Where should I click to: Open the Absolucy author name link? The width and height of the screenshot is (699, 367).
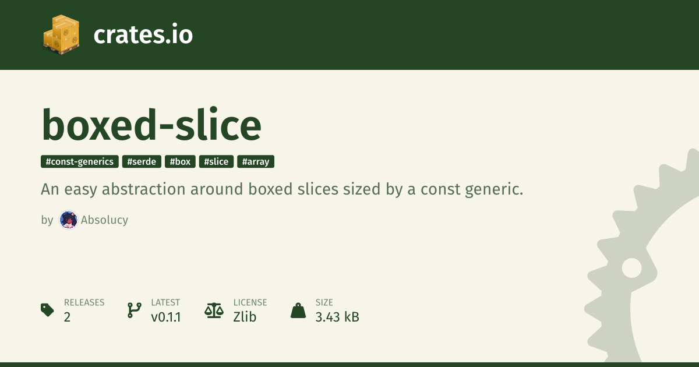104,220
